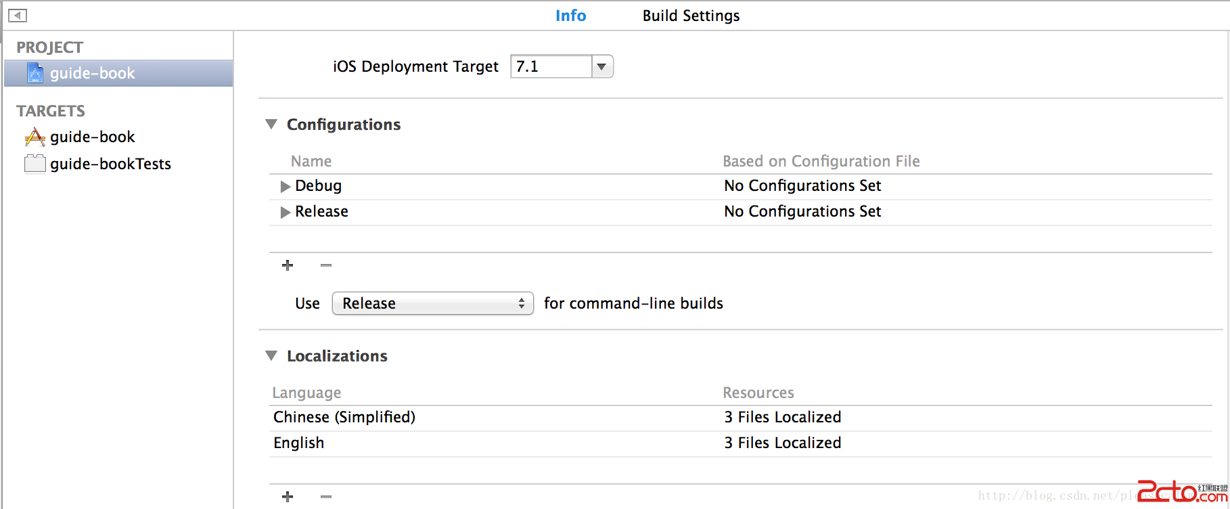1230x509 pixels.
Task: Collapse the Localizations section
Action: pos(271,356)
